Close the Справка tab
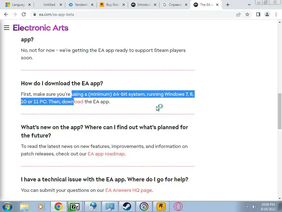Screen dimensions: 282x212 (186, 5)
